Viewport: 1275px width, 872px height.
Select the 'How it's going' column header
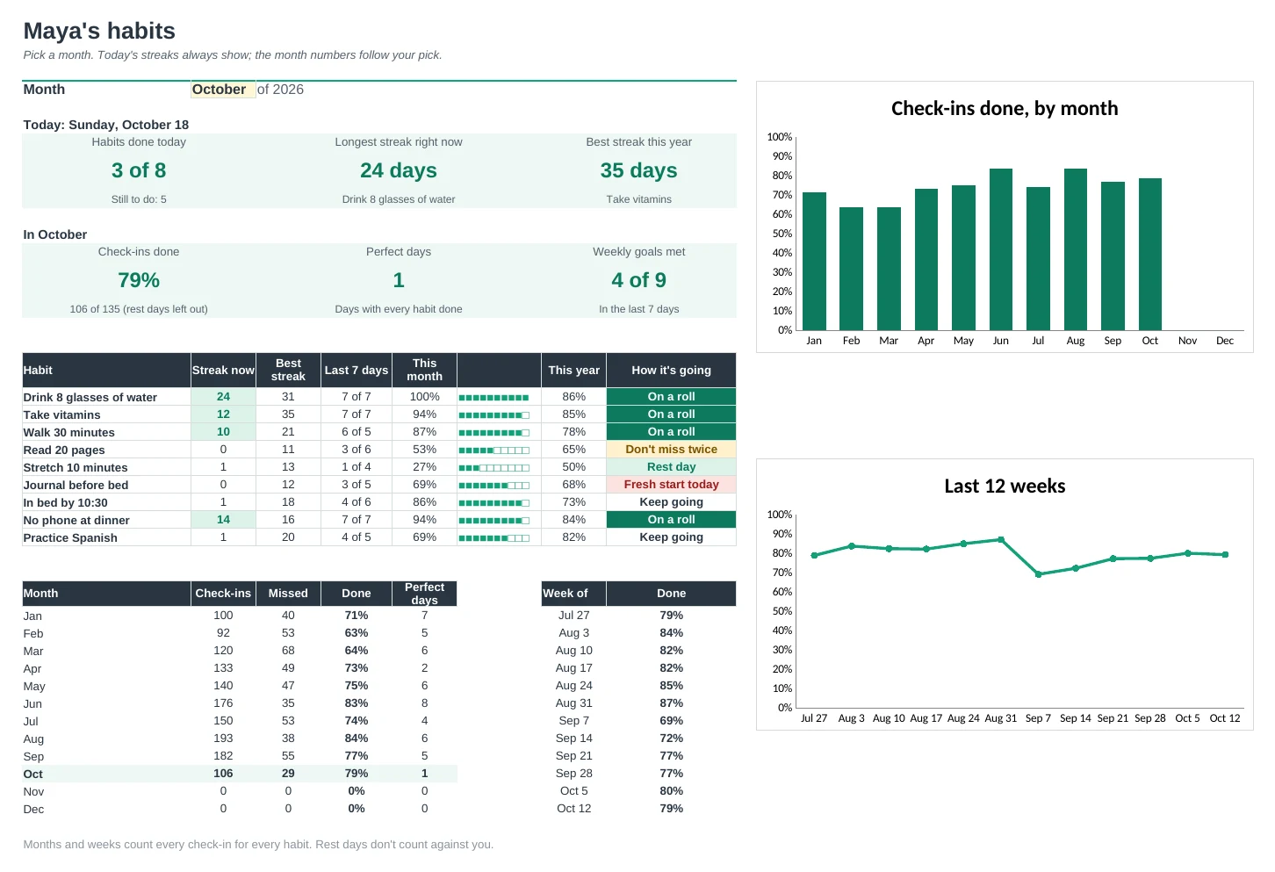pyautogui.click(x=671, y=371)
